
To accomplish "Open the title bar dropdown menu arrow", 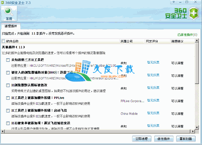I will pos(174,2).
